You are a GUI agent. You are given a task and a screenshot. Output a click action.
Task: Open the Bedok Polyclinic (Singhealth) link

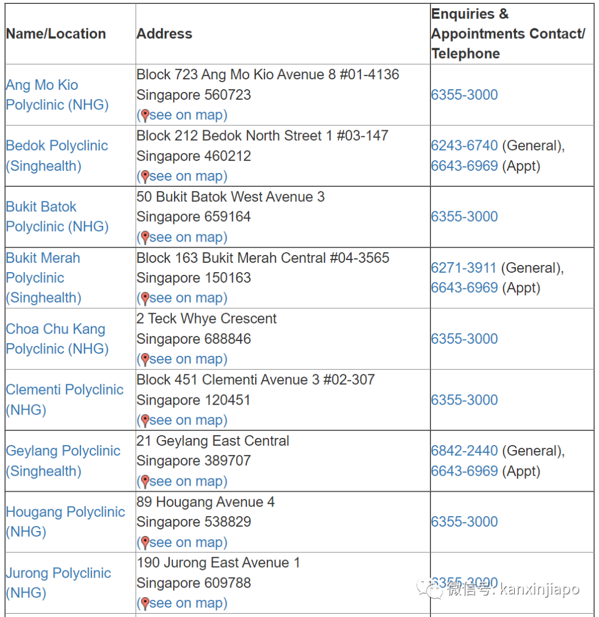57,156
